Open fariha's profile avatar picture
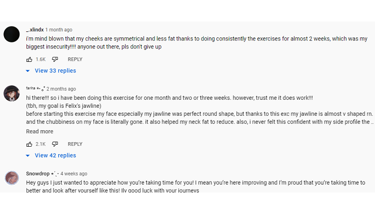Image resolution: width=375 pixels, height=212 pixels. tap(11, 93)
